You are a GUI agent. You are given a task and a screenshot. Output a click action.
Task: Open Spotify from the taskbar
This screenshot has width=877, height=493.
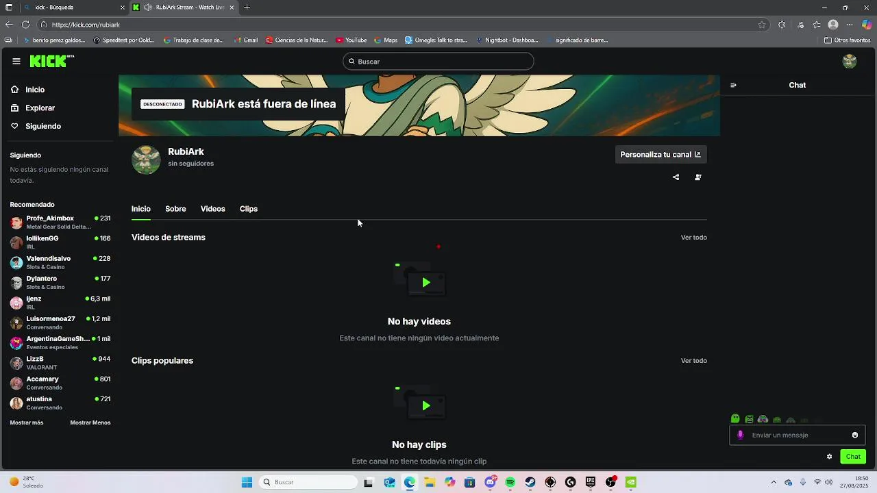[510, 482]
